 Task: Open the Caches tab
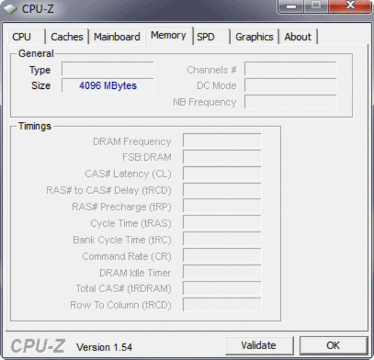tap(67, 37)
